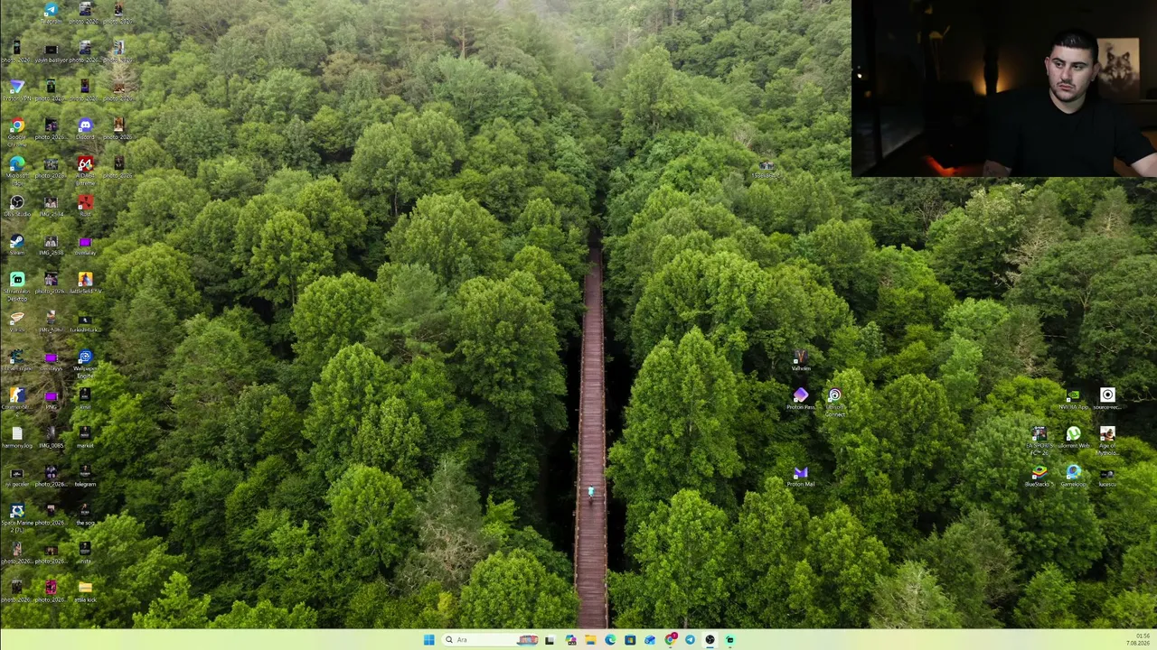The height and width of the screenshot is (650, 1157).
Task: Select the overlalay file icon
Action: [x=85, y=245]
